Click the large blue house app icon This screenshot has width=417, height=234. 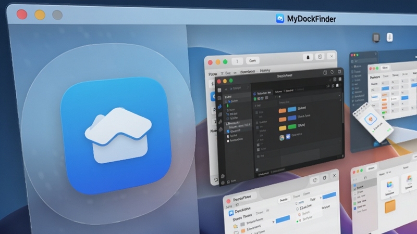(x=116, y=136)
